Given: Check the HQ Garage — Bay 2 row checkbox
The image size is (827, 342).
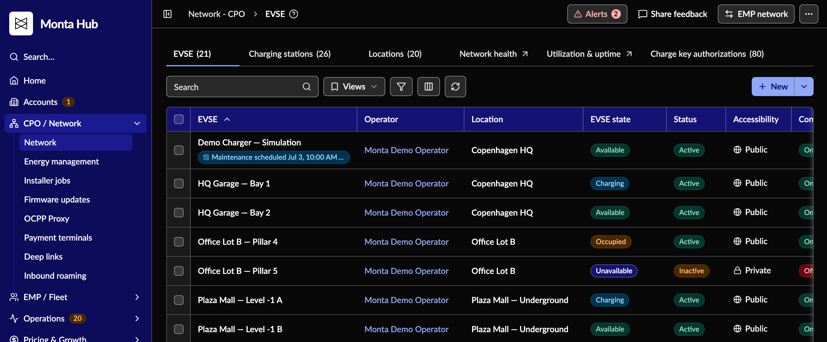Looking at the screenshot, I should (x=178, y=213).
